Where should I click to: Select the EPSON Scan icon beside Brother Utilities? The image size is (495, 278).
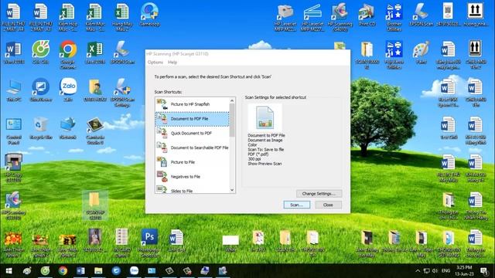(x=421, y=15)
